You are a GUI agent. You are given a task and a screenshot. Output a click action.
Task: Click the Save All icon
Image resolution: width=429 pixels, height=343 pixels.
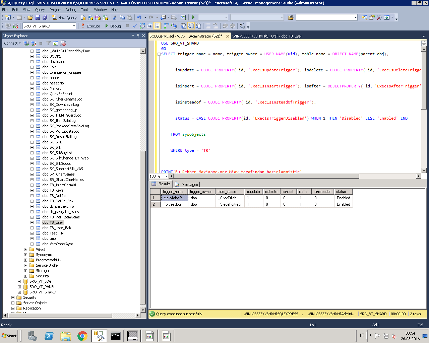45,17
